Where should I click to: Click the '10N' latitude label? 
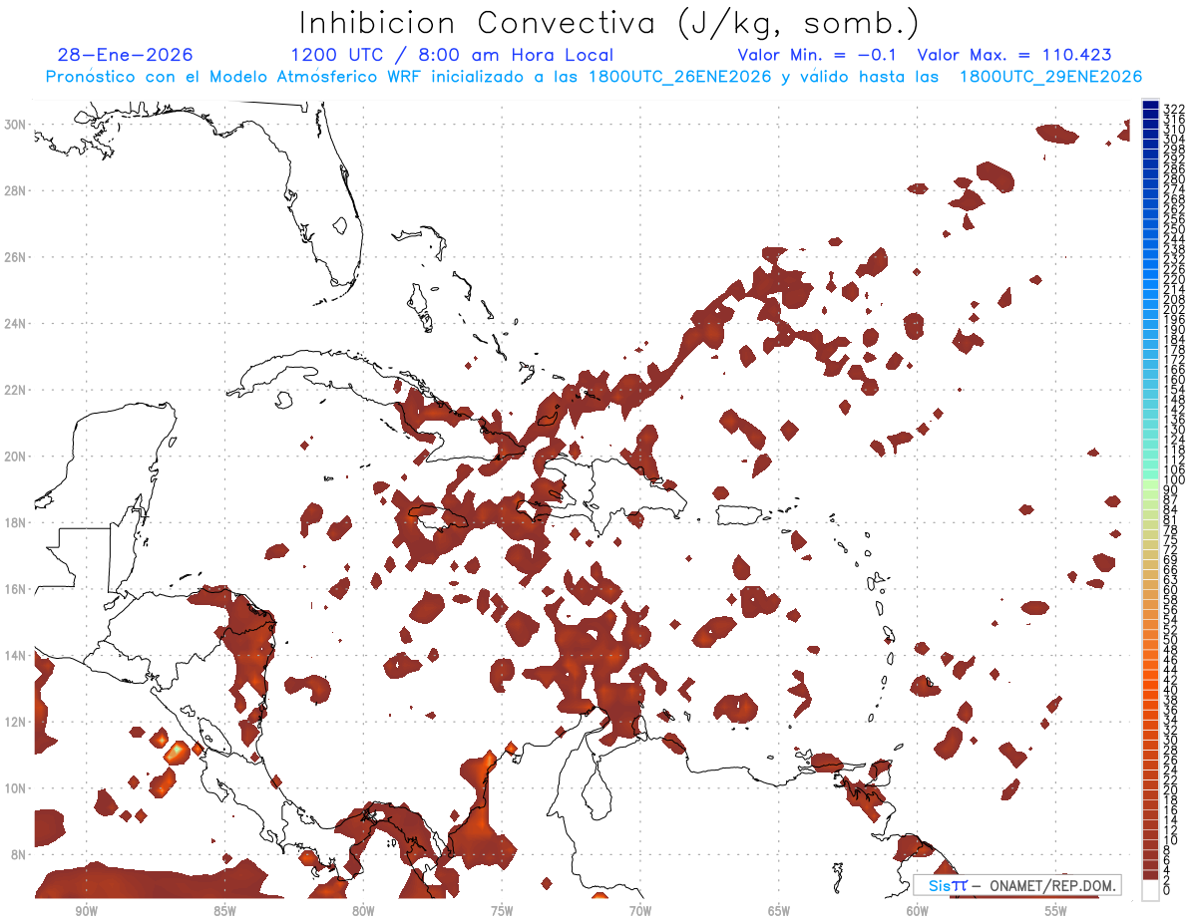pyautogui.click(x=16, y=787)
